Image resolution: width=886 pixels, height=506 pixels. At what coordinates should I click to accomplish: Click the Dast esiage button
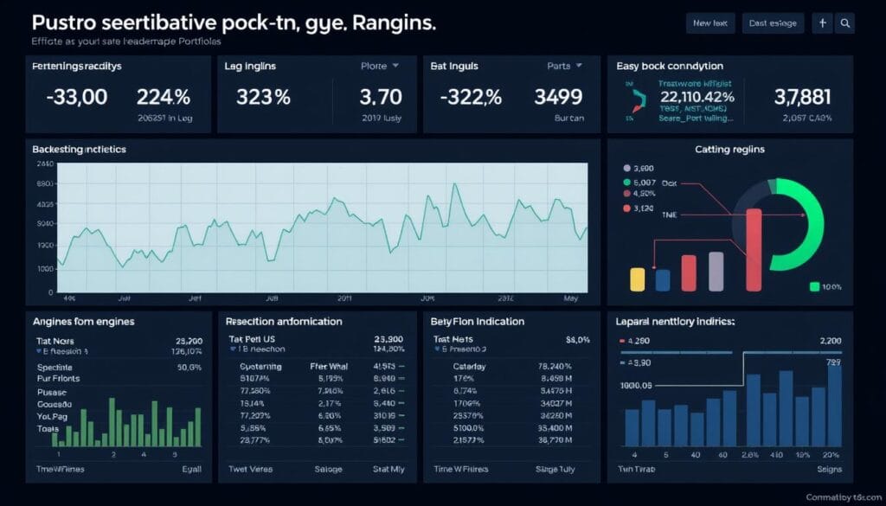coord(774,23)
